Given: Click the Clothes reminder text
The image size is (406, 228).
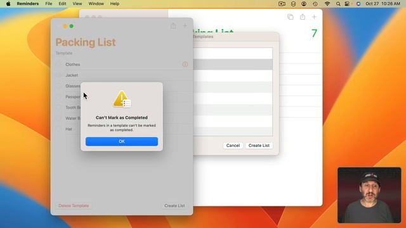Looking at the screenshot, I should [x=73, y=65].
